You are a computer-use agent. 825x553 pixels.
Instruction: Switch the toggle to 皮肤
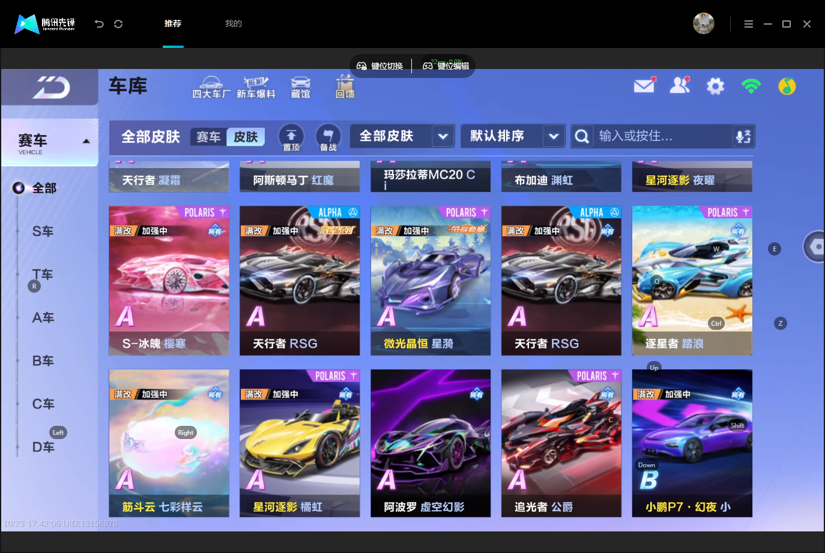tap(246, 137)
